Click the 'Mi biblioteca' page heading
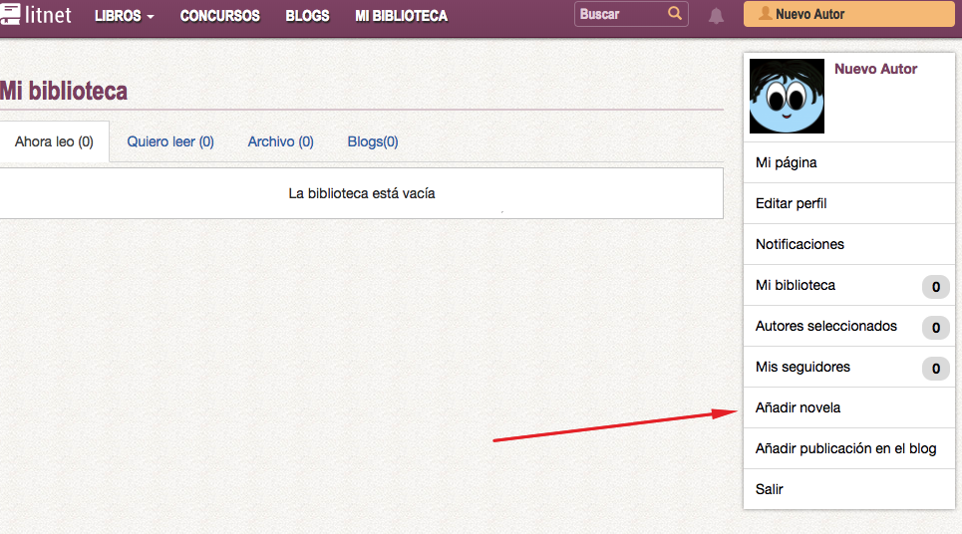Image resolution: width=962 pixels, height=534 pixels. (64, 92)
